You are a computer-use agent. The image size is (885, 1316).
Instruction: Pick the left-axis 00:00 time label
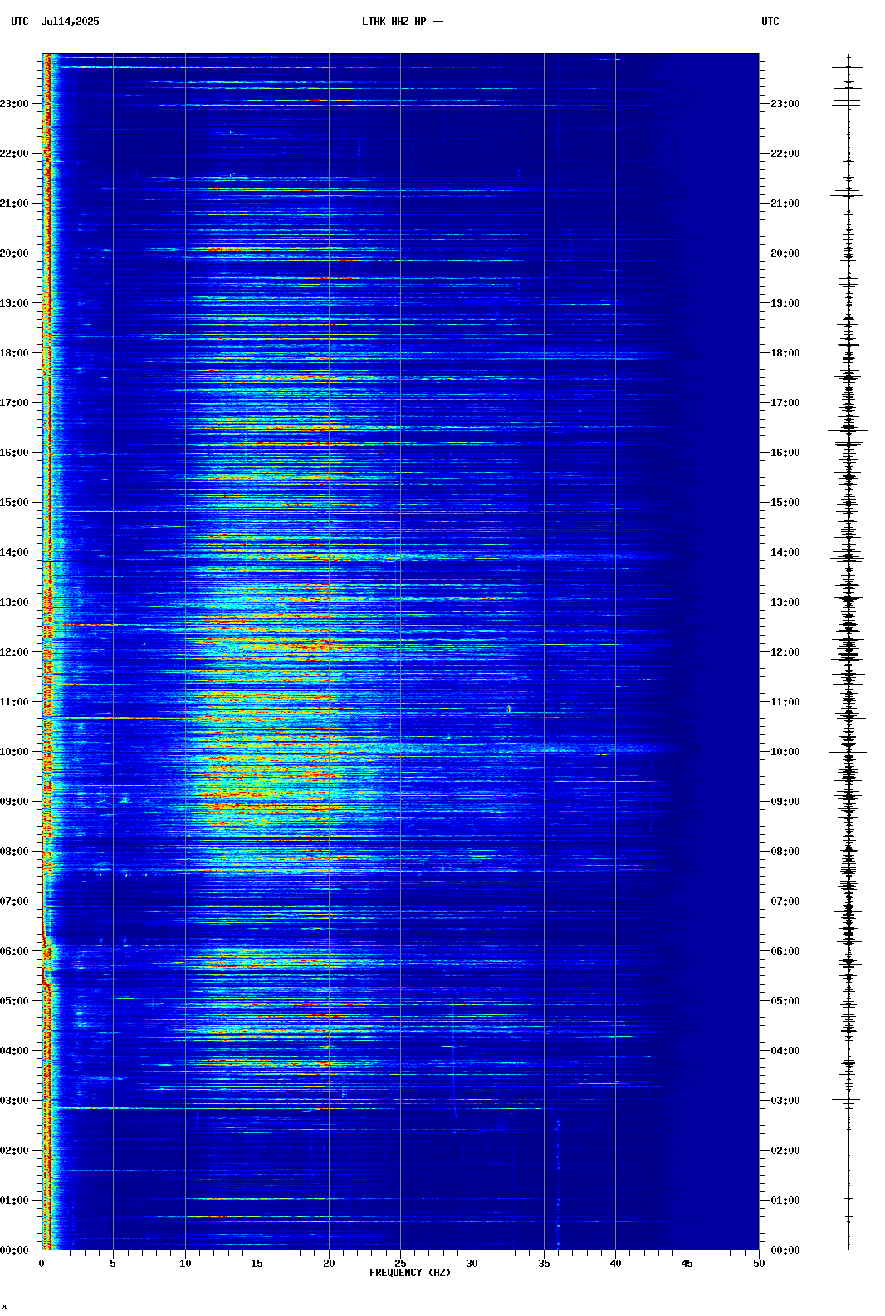14,1250
